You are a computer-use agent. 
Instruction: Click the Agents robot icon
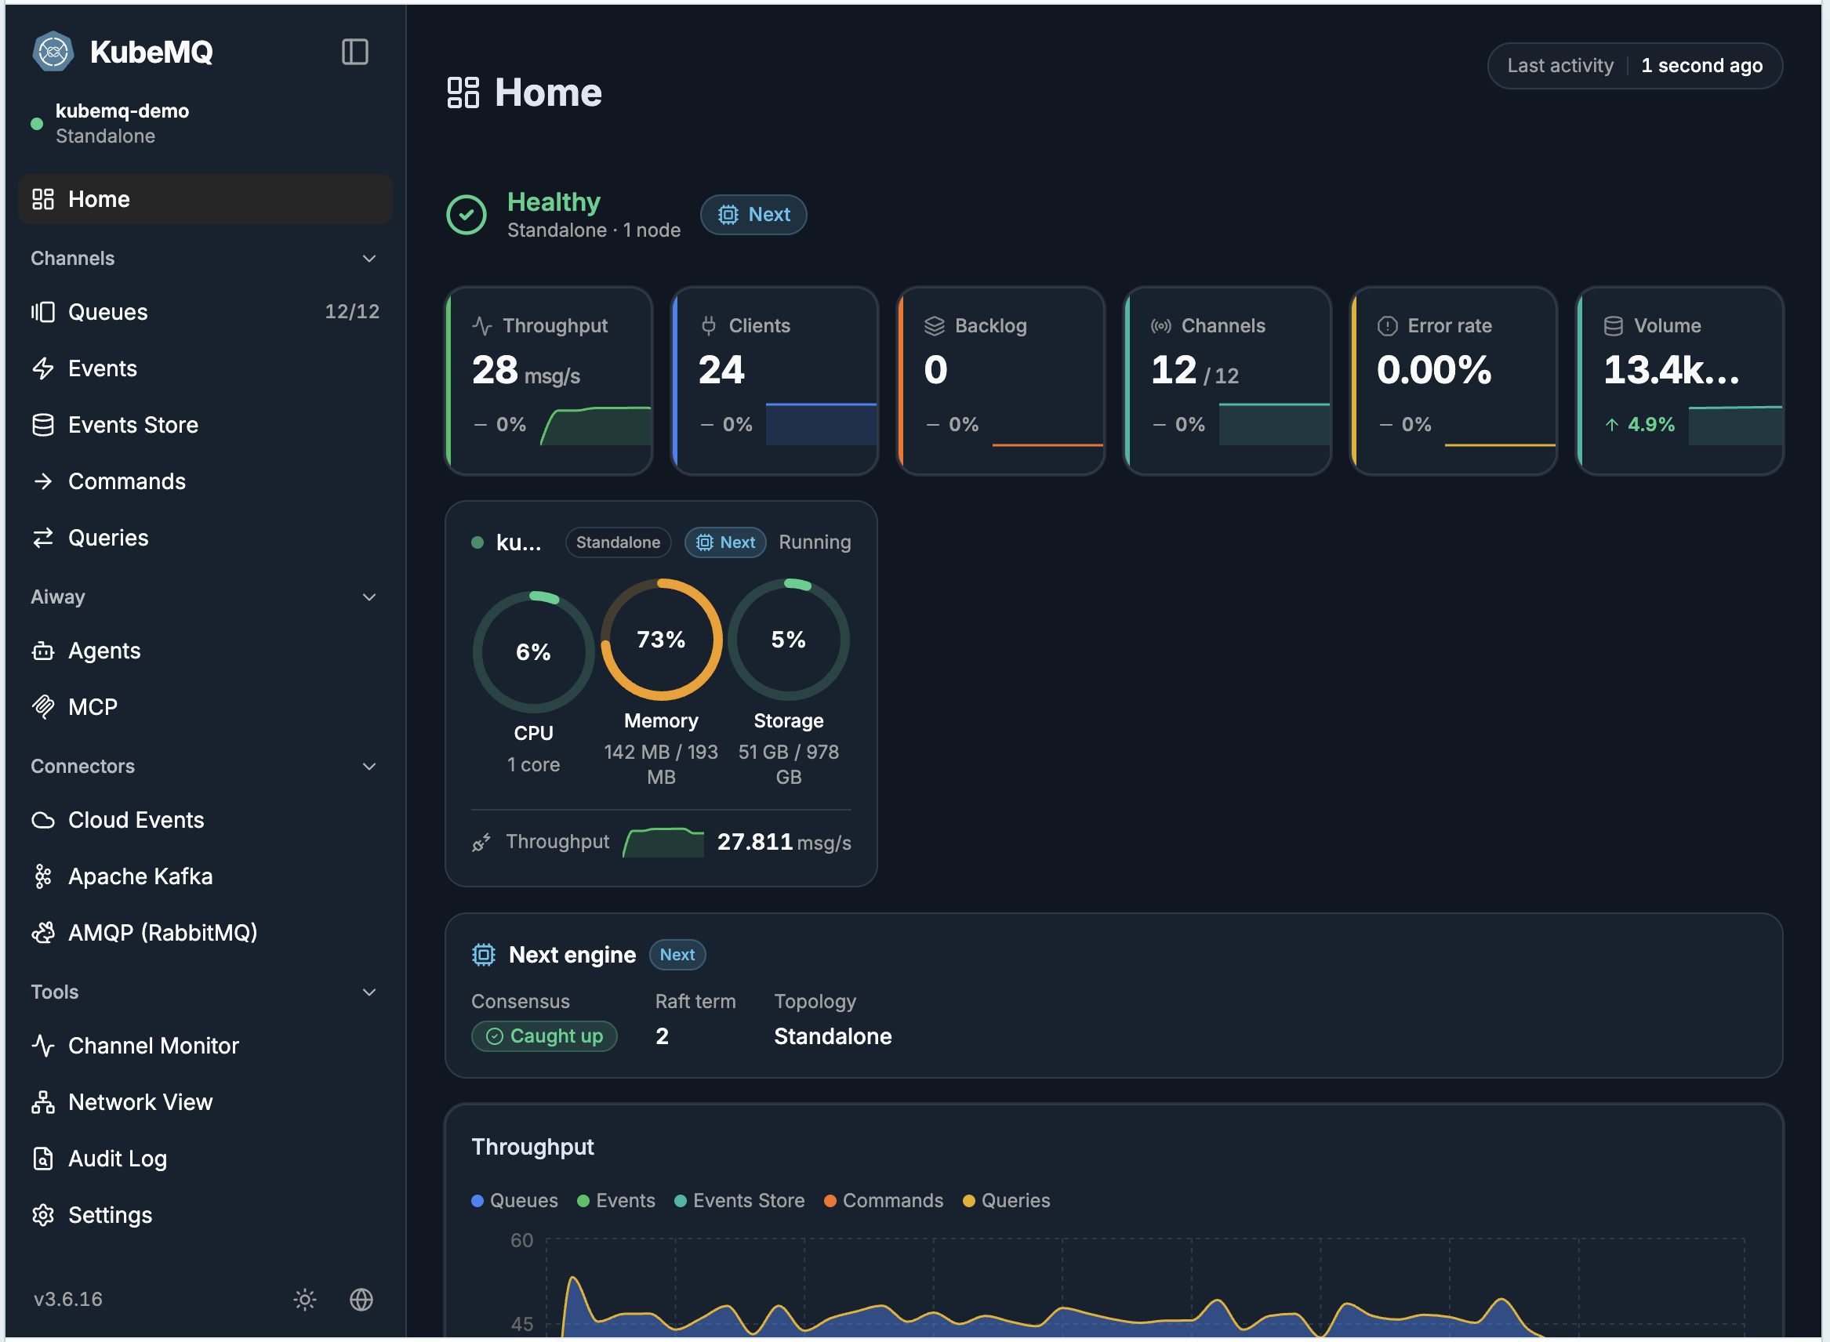43,651
